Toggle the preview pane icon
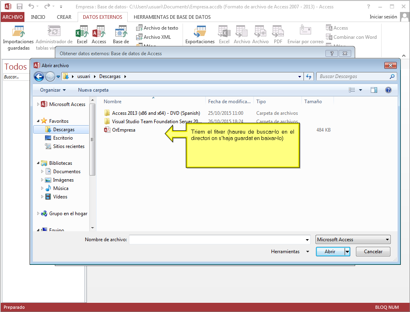Viewport: 410px width, 312px height. click(374, 90)
